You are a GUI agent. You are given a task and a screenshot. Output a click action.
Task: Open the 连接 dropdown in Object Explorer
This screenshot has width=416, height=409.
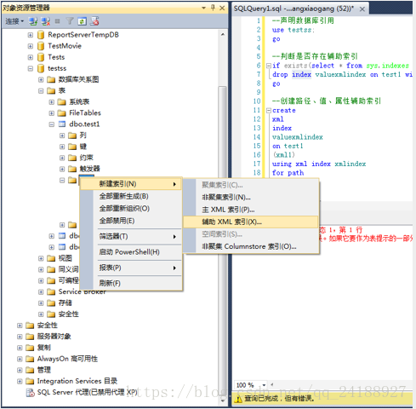pos(14,21)
